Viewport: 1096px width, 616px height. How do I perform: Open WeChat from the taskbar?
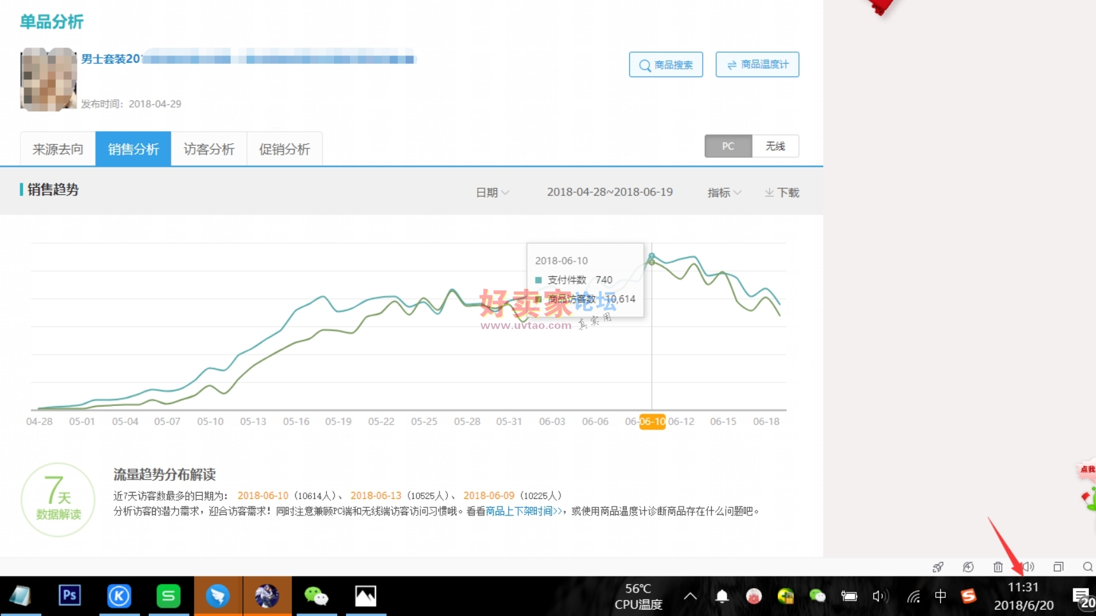[x=316, y=596]
